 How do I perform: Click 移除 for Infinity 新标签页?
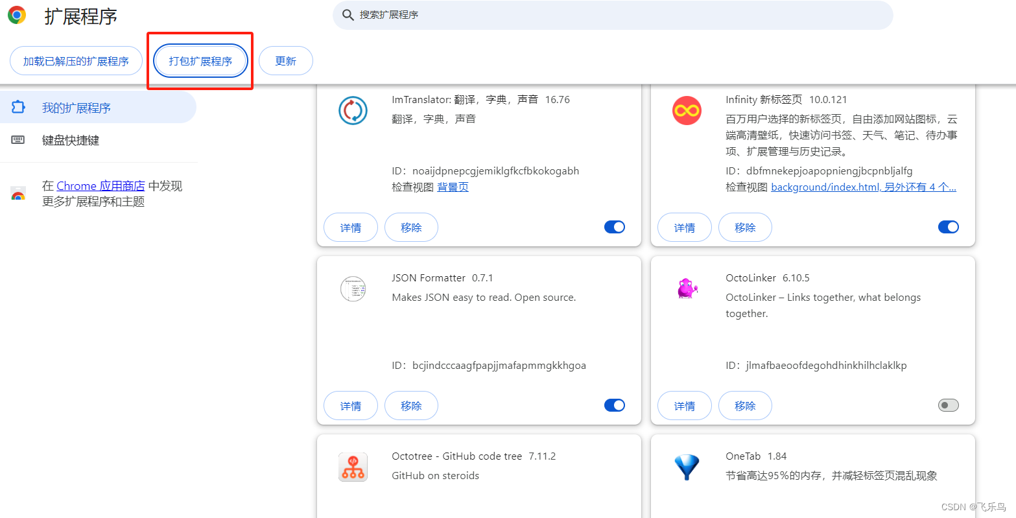tap(745, 228)
